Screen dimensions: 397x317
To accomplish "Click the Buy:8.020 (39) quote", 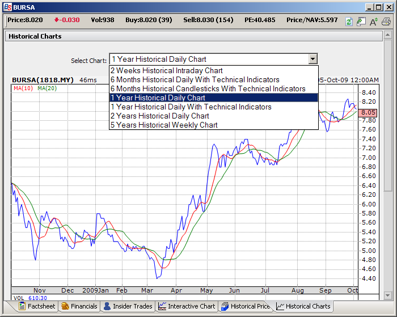I will 149,20.
